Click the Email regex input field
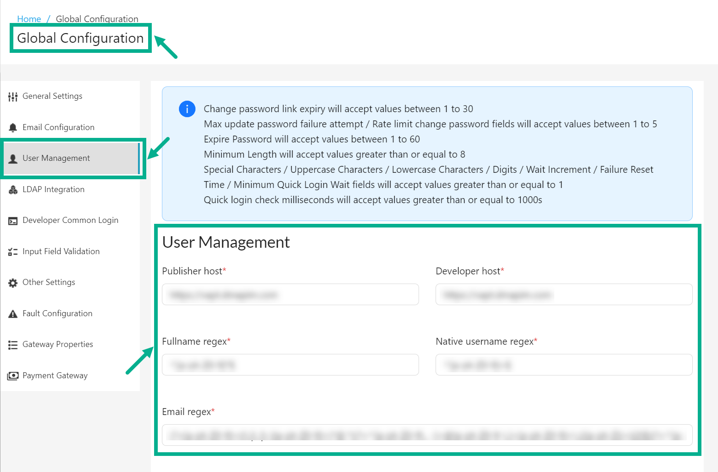The height and width of the screenshot is (472, 718). coord(427,435)
